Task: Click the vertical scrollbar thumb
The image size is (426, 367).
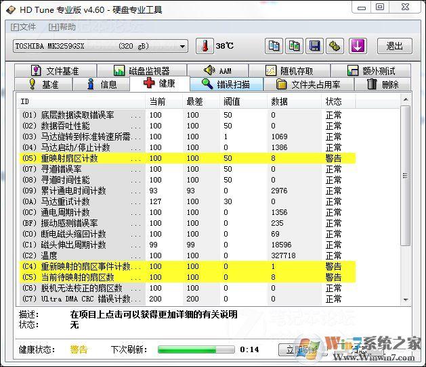Action: (406, 176)
